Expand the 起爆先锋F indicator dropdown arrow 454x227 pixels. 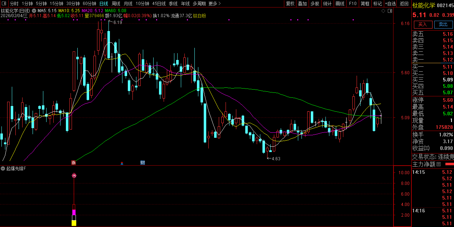pos(3,168)
